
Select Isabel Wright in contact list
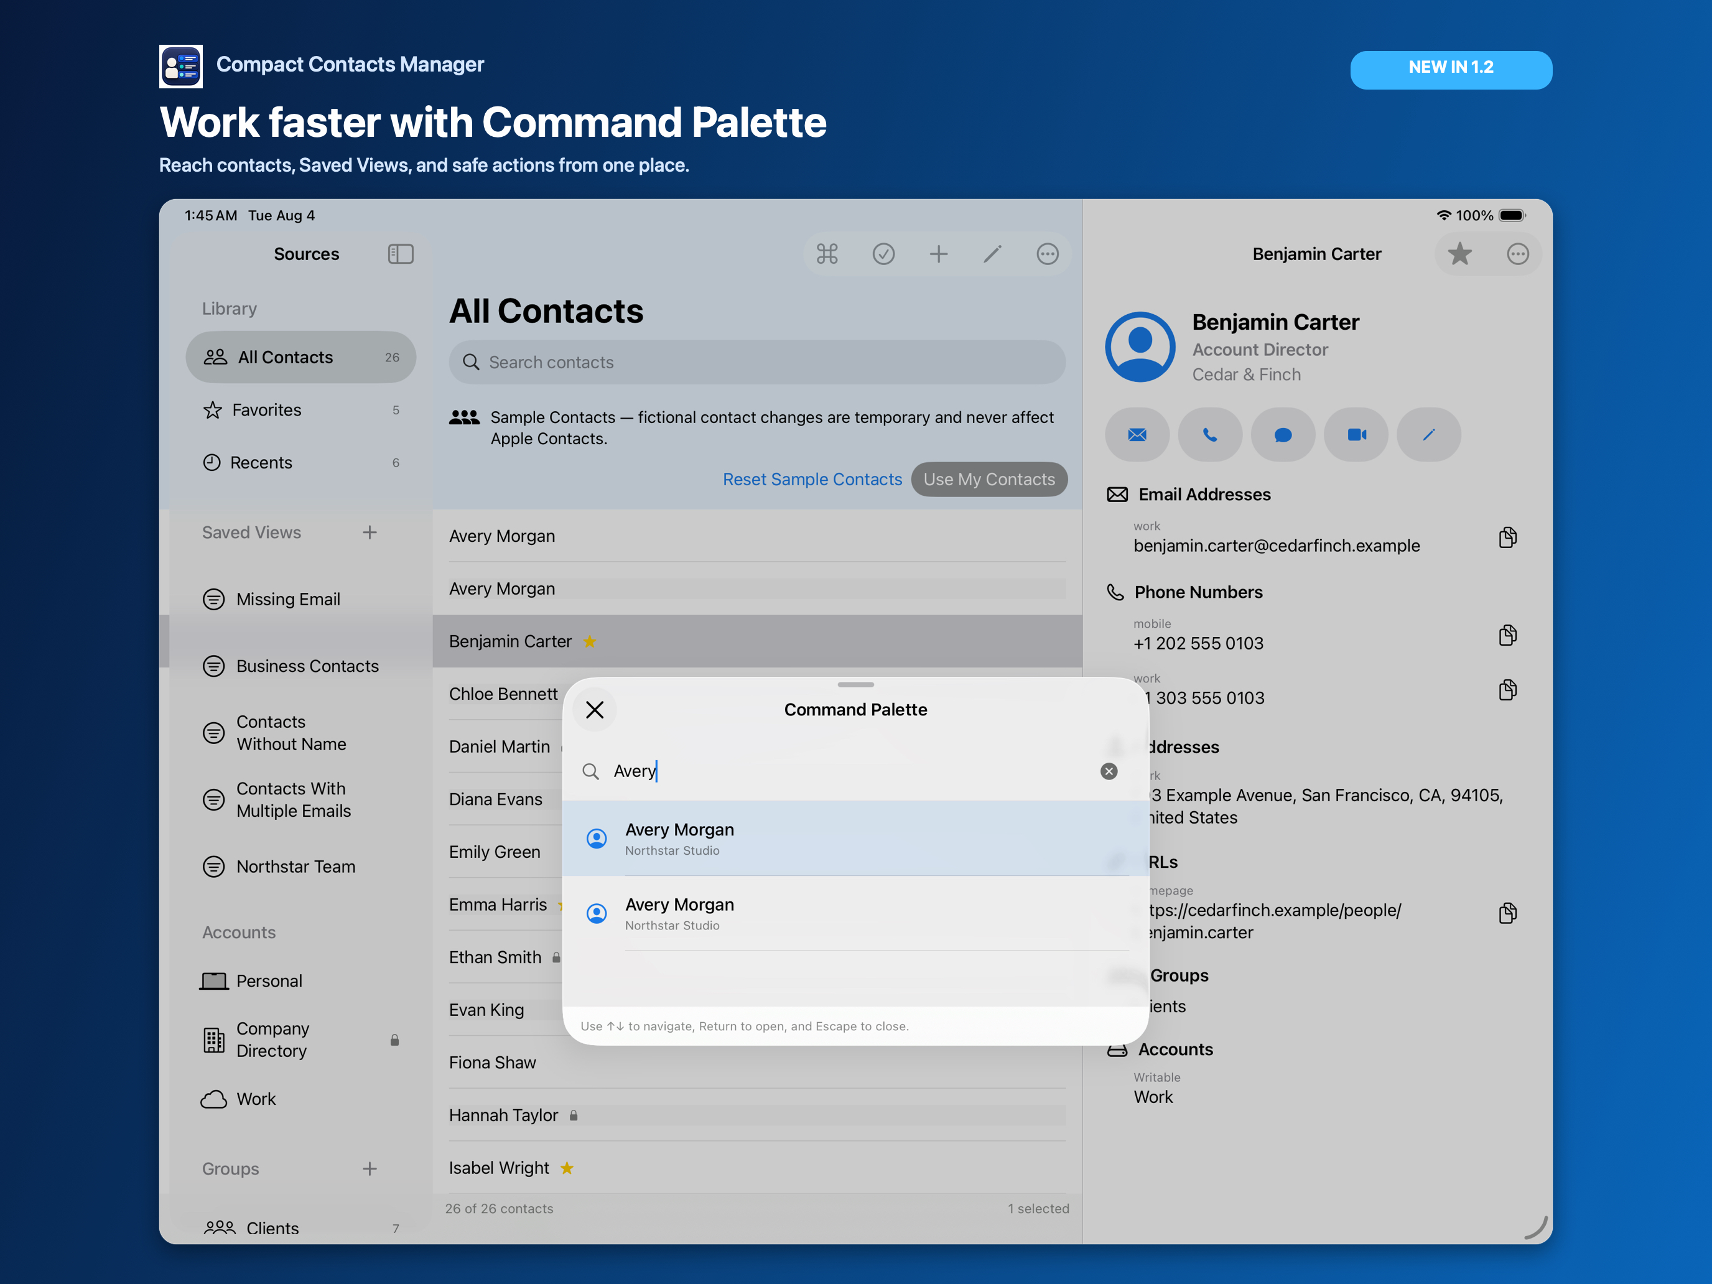coord(757,1167)
